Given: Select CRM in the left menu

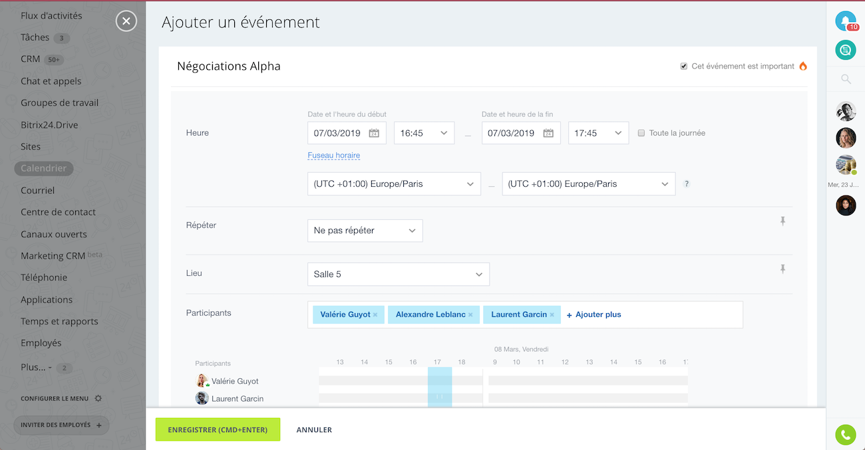Looking at the screenshot, I should (x=31, y=59).
